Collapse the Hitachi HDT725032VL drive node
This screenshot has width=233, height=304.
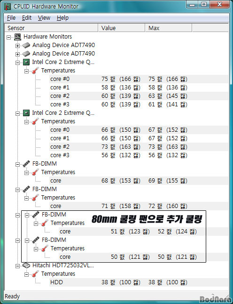[17, 266]
